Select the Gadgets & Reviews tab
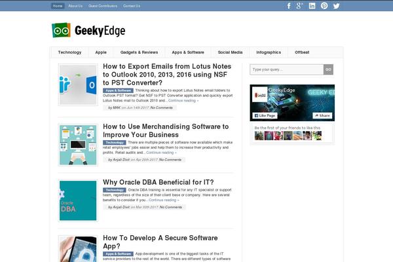The width and height of the screenshot is (393, 262). [139, 52]
